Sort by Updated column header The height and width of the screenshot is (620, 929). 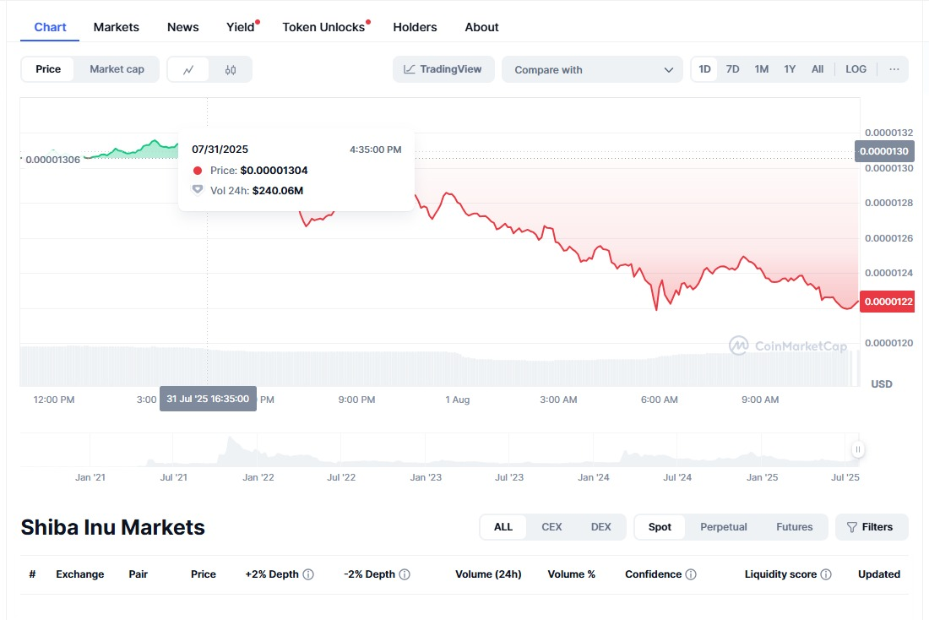tap(879, 574)
